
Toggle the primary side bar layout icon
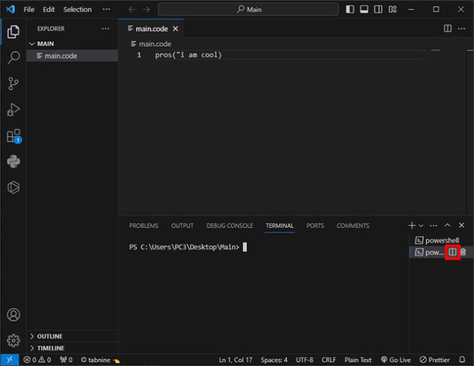coord(350,10)
